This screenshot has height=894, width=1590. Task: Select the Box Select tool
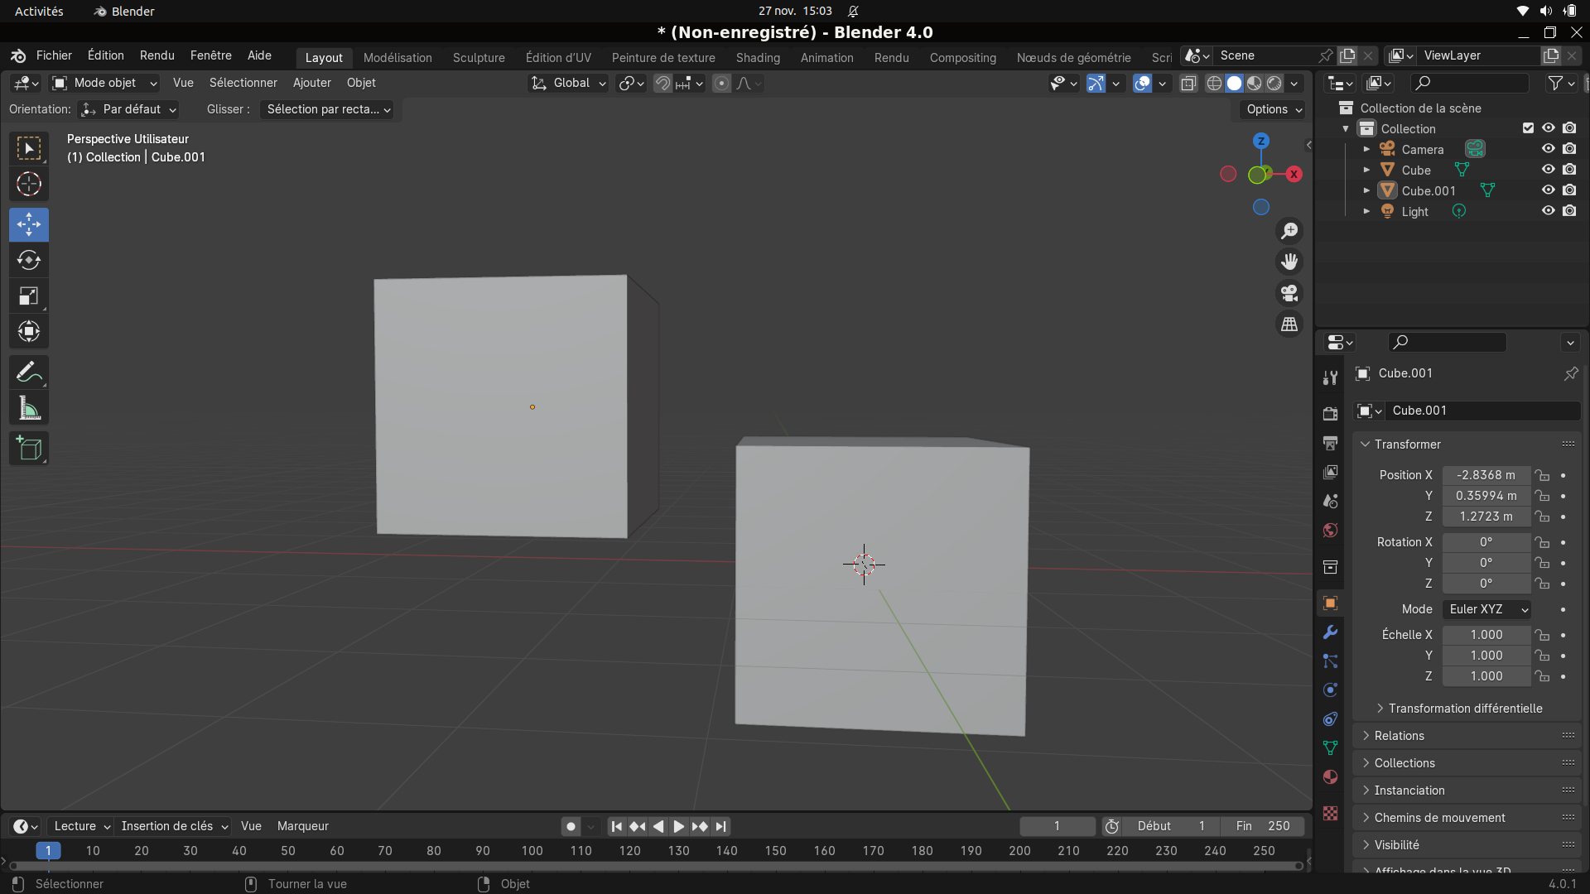click(x=29, y=149)
